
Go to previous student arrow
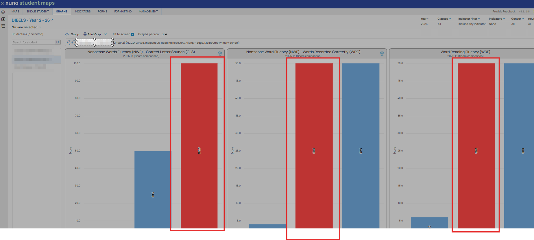click(69, 43)
